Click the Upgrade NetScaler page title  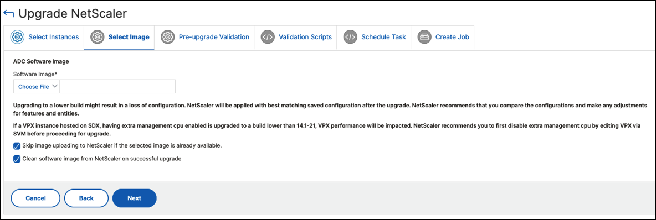click(73, 13)
